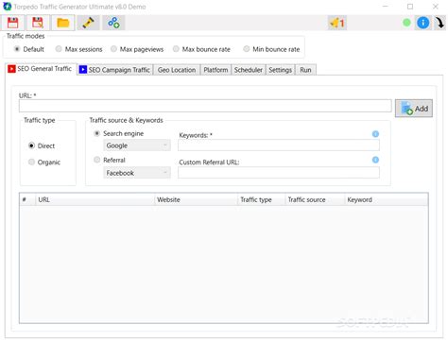448x342 pixels.
Task: Click the blue circles add icon
Action: click(113, 23)
